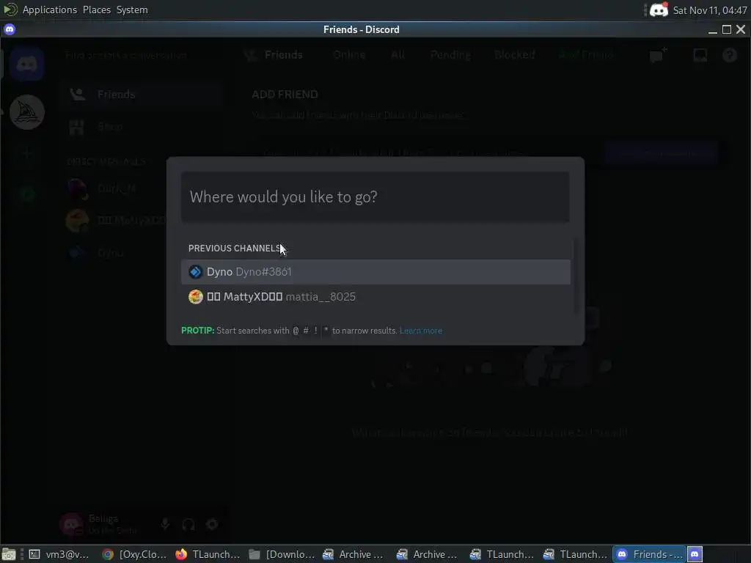The width and height of the screenshot is (751, 563).
Task: Open the Places menu
Action: (97, 10)
